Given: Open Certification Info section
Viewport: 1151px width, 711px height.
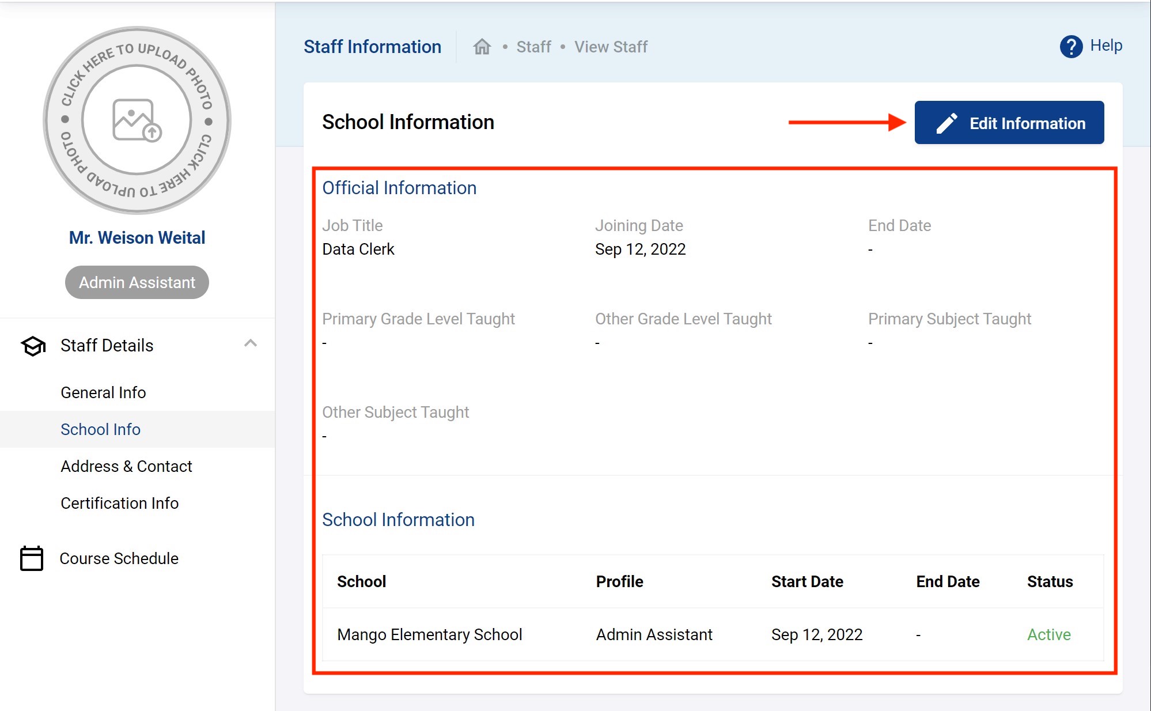Looking at the screenshot, I should pos(119,503).
